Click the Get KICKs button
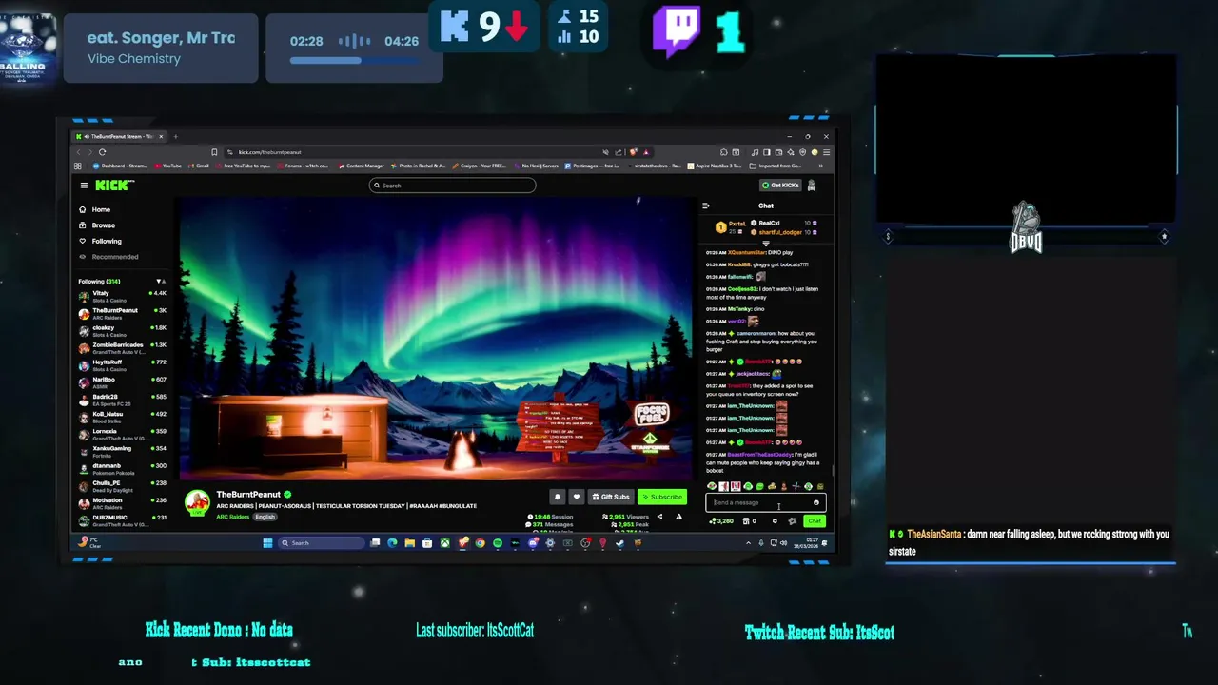 (780, 186)
